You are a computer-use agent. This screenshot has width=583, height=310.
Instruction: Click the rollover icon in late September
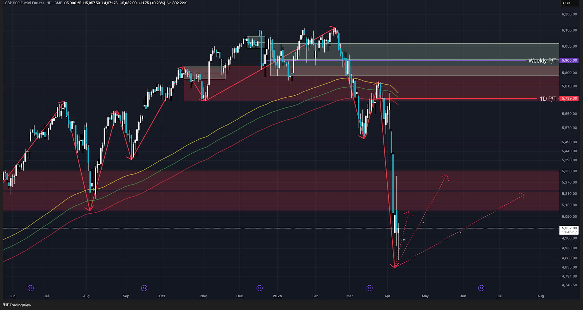point(144,288)
